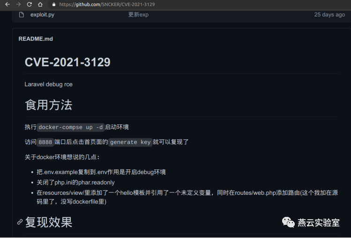Click the resources/view hello模板 bullet item
This screenshot has width=351, height=238.
(187, 197)
